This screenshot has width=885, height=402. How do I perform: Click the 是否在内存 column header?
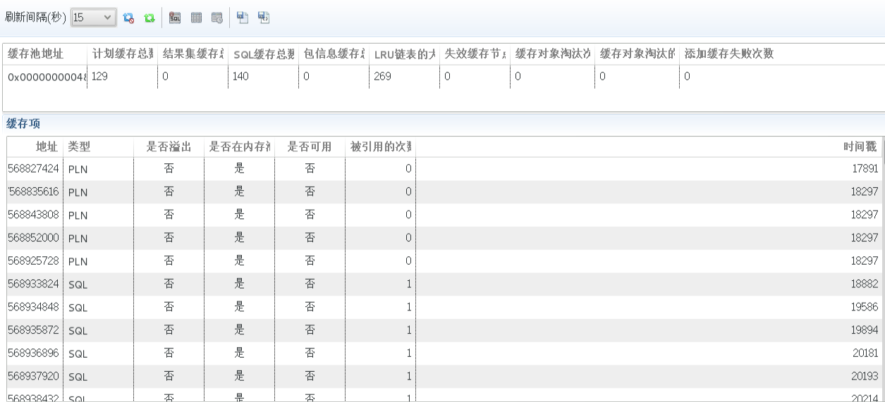tap(239, 146)
